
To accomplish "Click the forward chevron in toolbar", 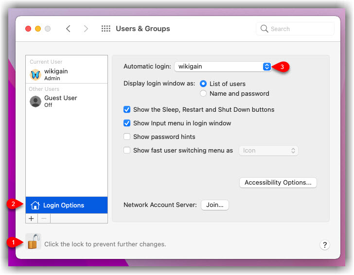I will 86,29.
